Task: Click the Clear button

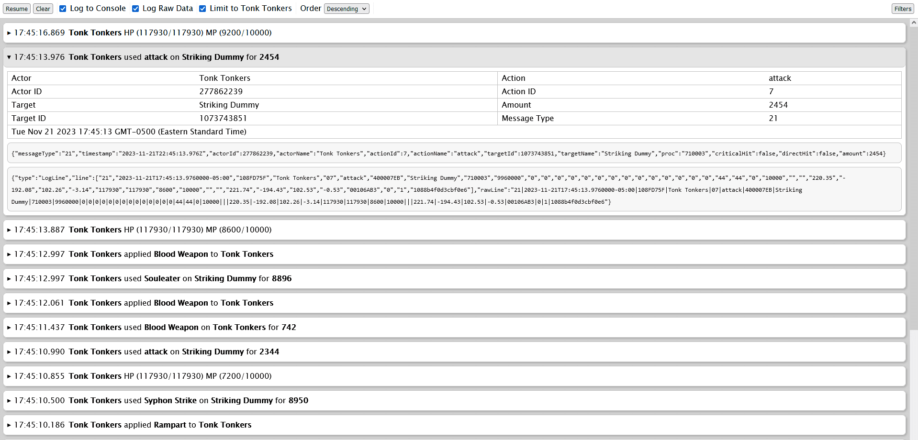Action: (43, 9)
